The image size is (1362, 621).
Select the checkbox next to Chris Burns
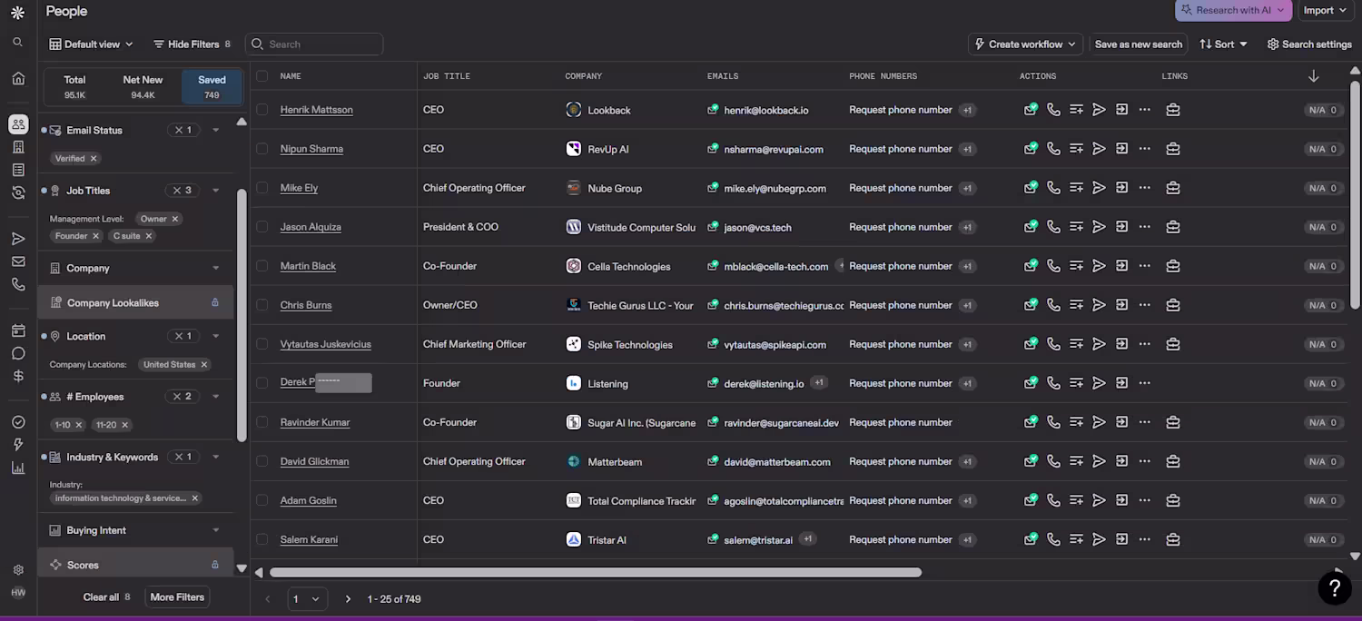262,305
